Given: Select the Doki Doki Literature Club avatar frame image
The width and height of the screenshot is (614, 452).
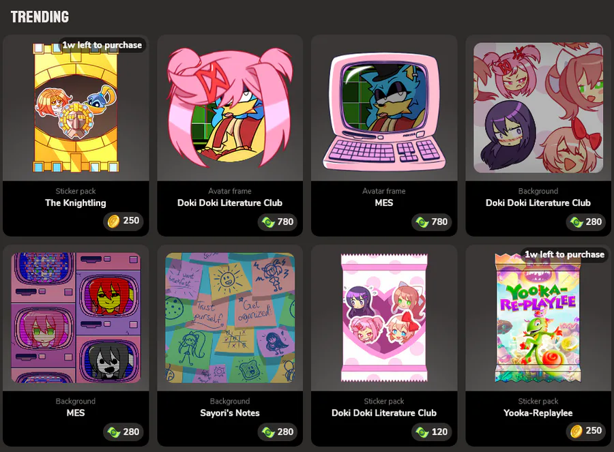Looking at the screenshot, I should pyautogui.click(x=230, y=108).
